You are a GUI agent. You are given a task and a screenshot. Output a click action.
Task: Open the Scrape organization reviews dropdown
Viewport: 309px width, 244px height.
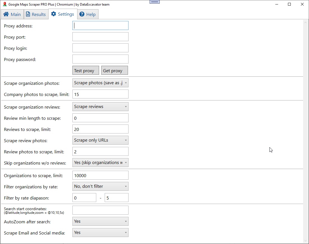point(100,107)
